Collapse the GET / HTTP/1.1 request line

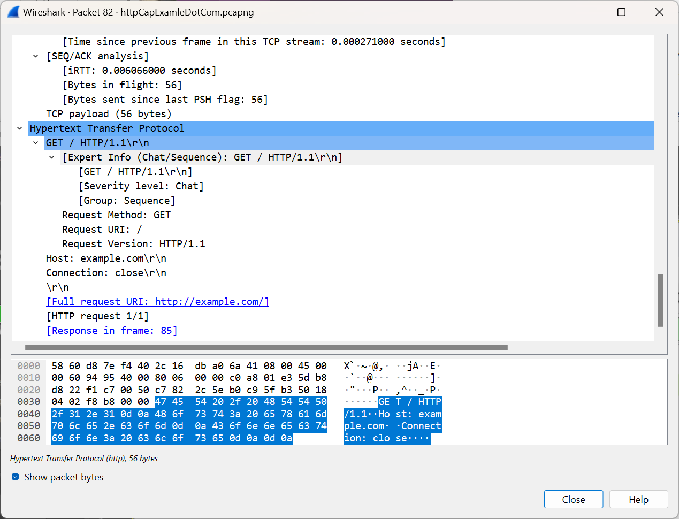35,143
